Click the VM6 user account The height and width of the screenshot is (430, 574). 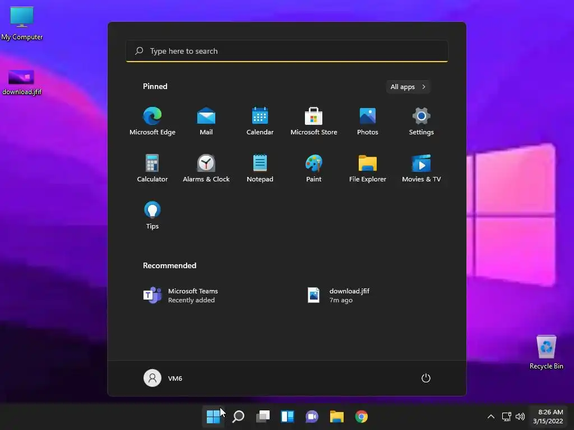(x=163, y=378)
